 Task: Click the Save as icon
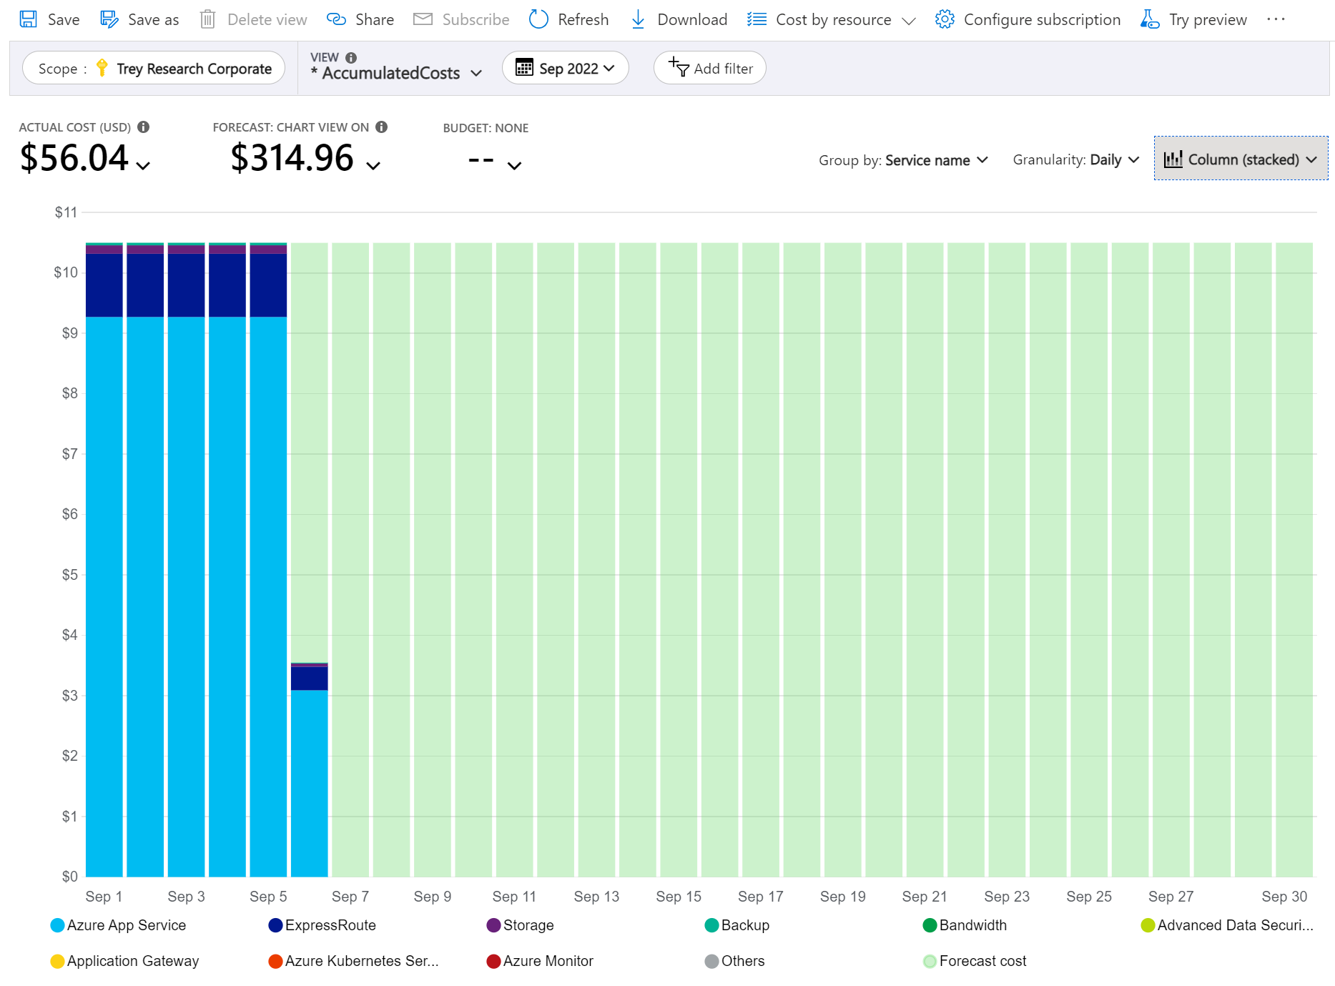pos(109,19)
